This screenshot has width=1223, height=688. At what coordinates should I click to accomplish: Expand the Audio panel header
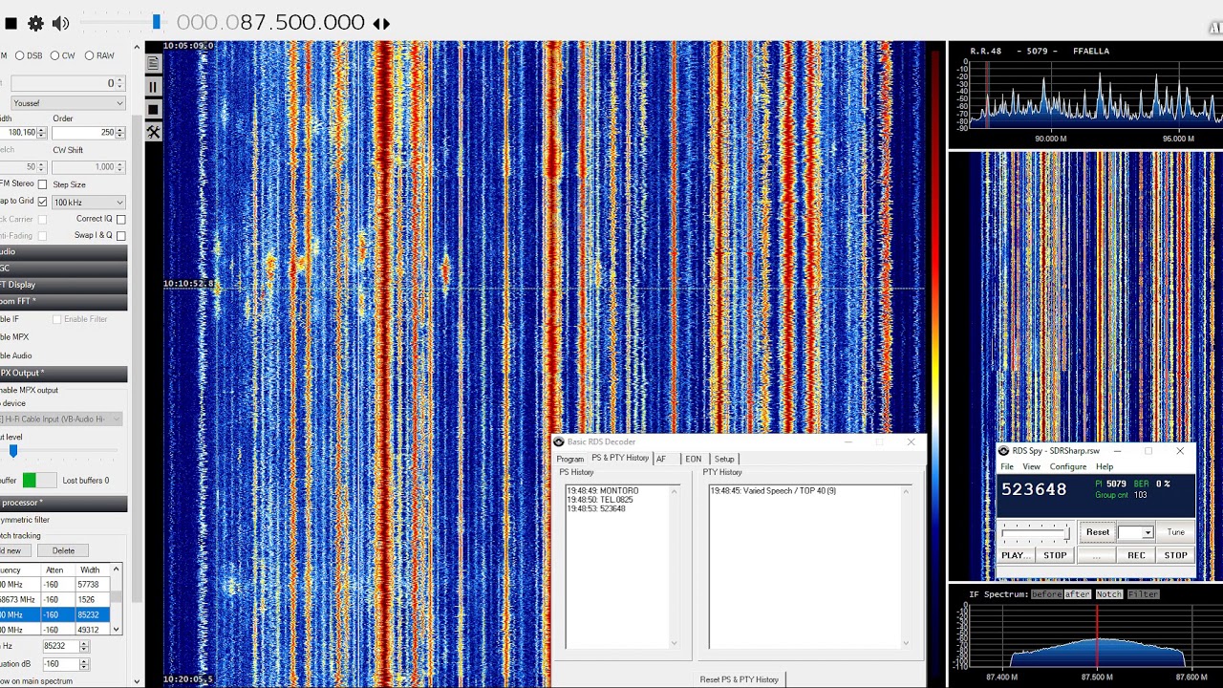point(63,252)
